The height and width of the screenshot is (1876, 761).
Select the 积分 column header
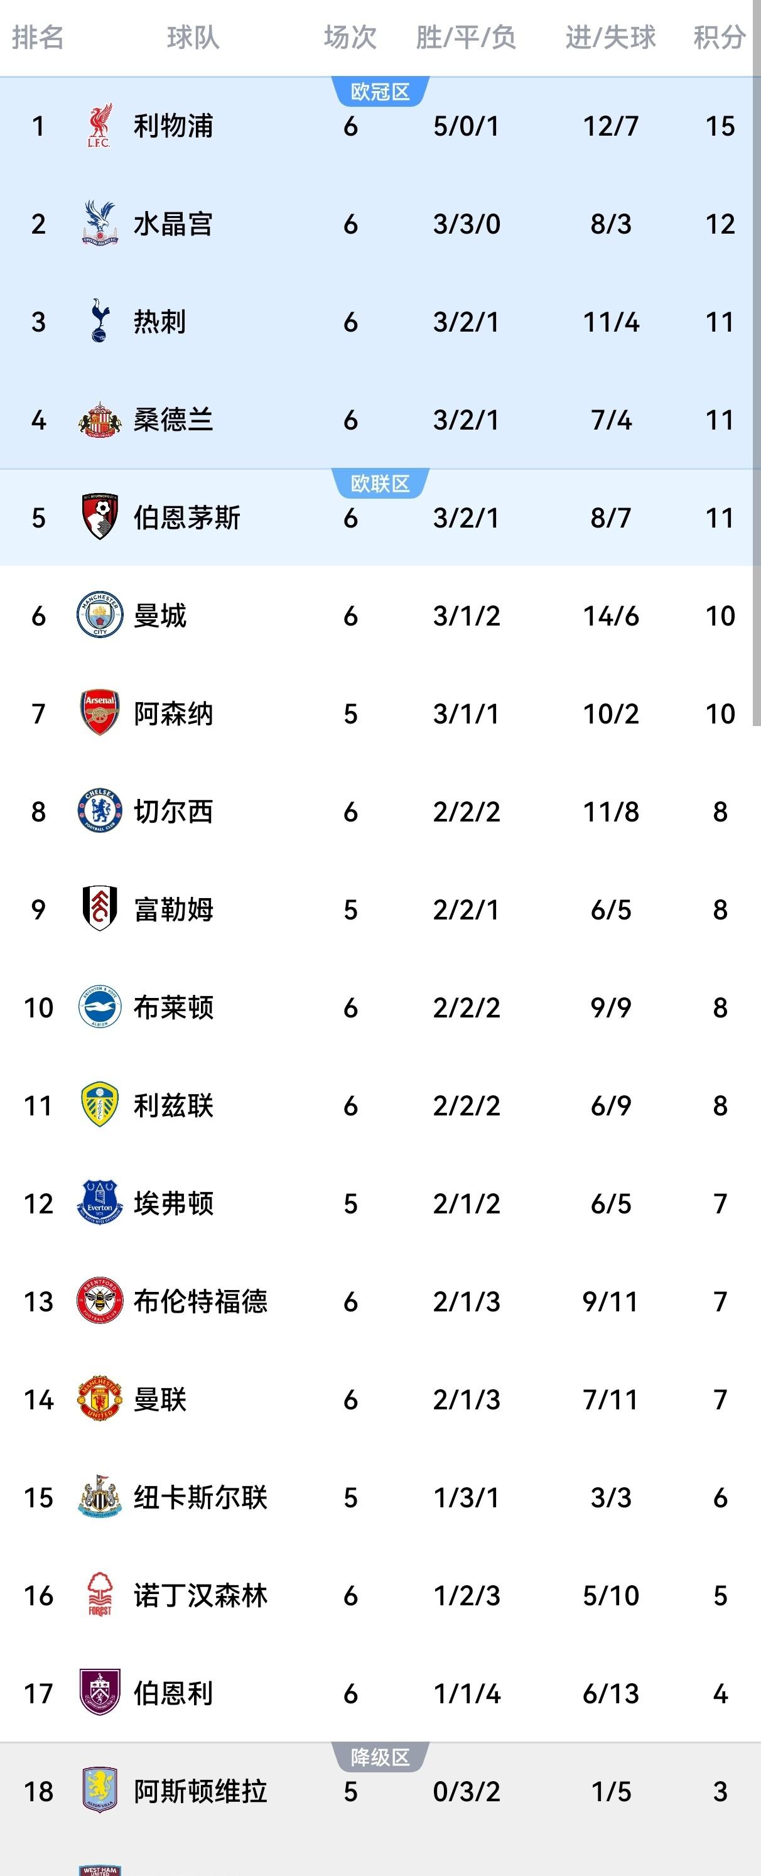pyautogui.click(x=719, y=37)
